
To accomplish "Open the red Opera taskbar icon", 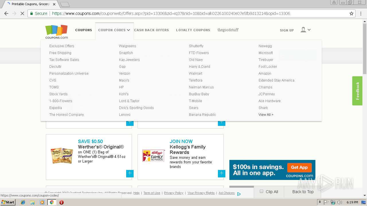I will pos(61,202).
